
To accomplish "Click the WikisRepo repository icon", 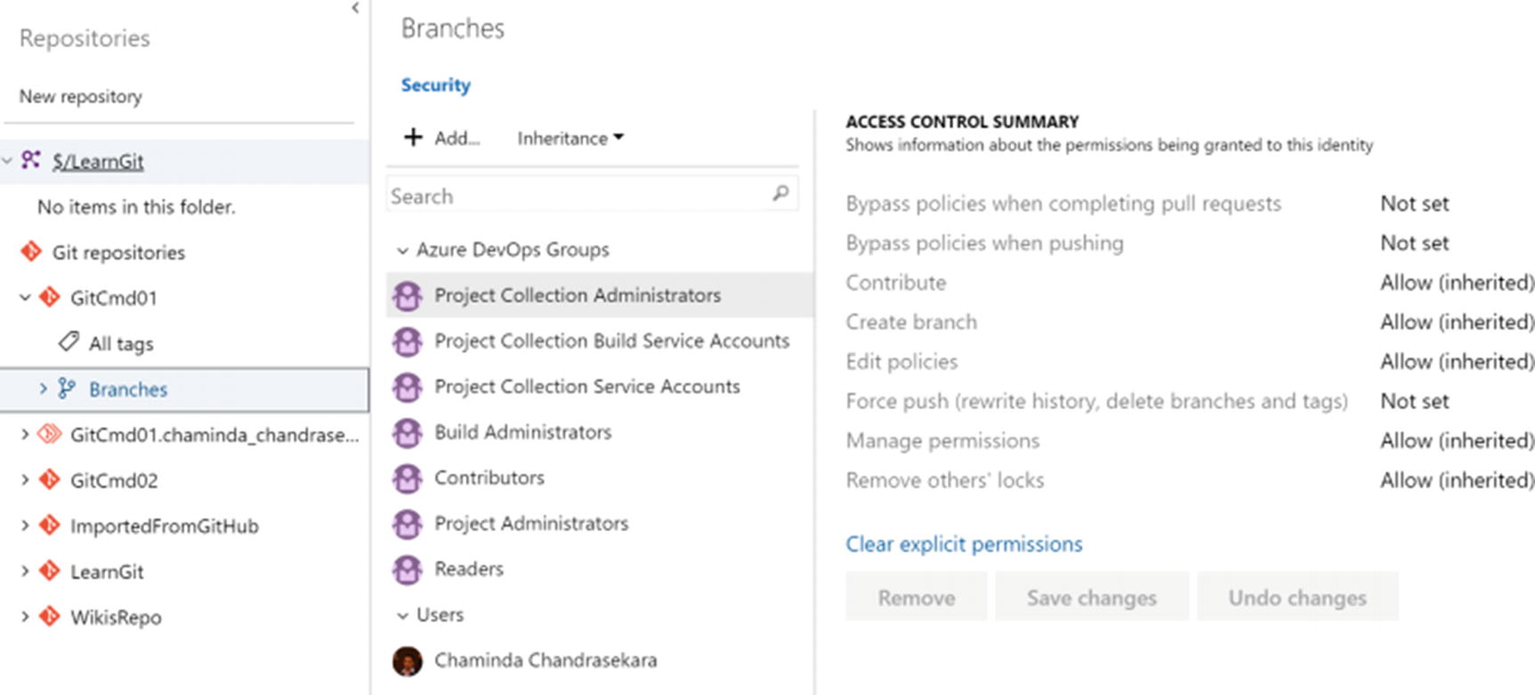I will (50, 616).
